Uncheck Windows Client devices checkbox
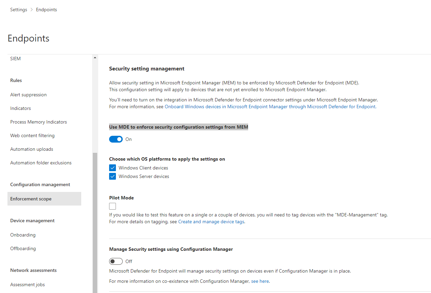Screen dimensions: 431x293 (113, 168)
